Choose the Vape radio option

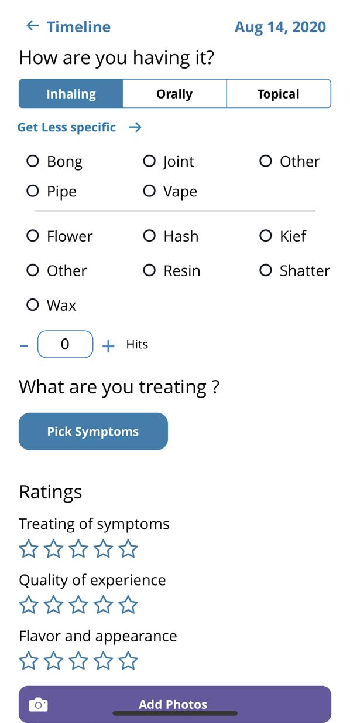[149, 191]
